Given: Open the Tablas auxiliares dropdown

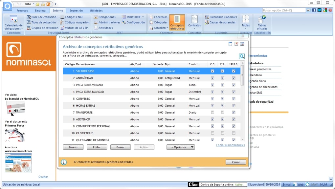Looking at the screenshot, I should pos(246,22).
